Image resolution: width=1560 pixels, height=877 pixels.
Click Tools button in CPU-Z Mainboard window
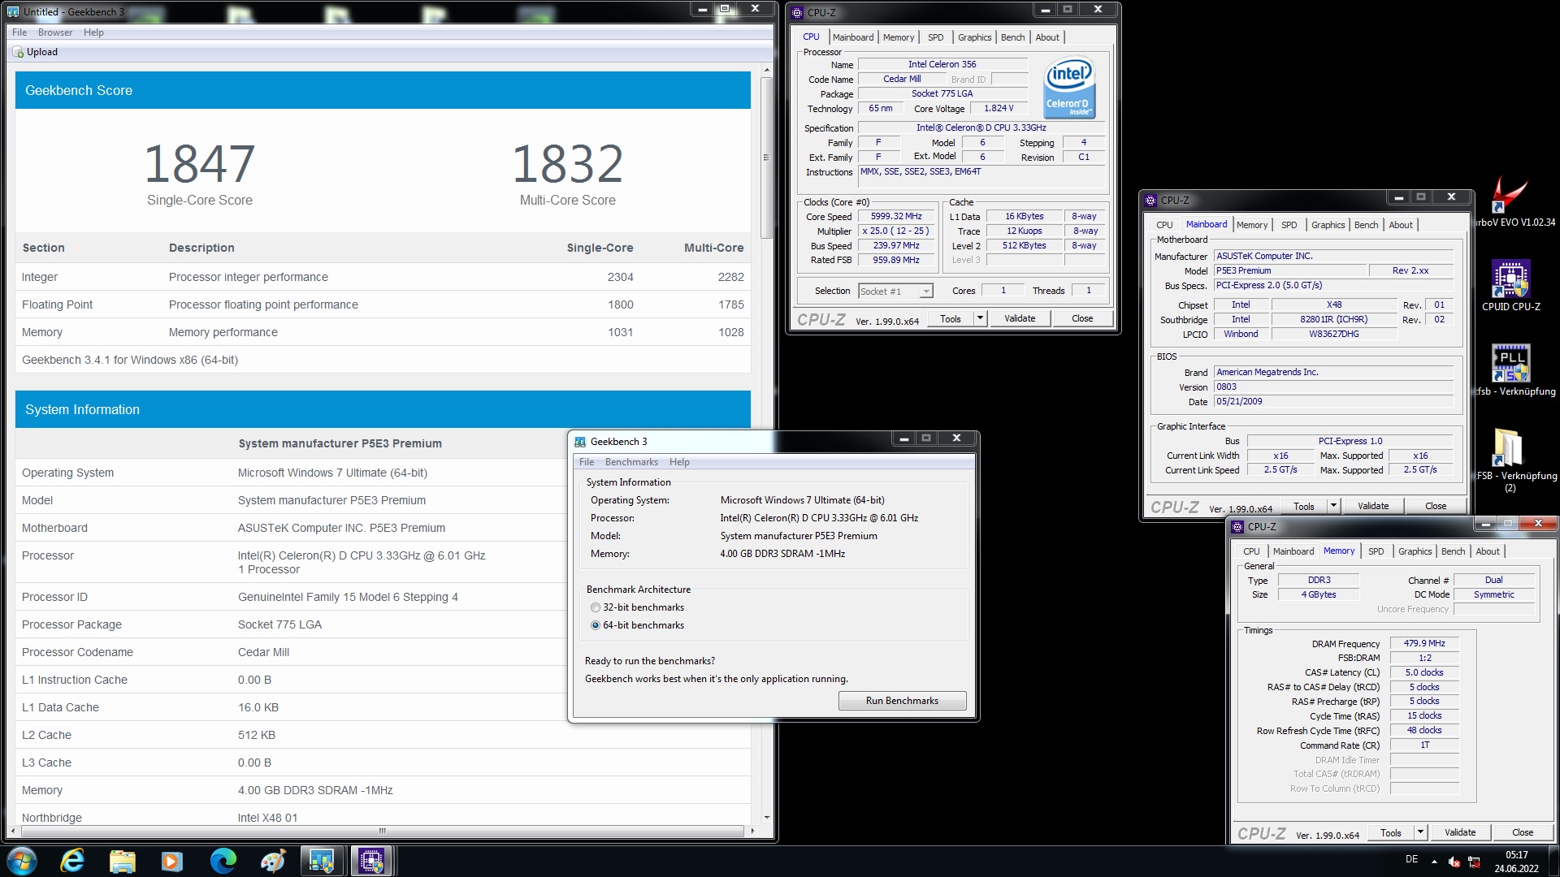pos(1303,506)
